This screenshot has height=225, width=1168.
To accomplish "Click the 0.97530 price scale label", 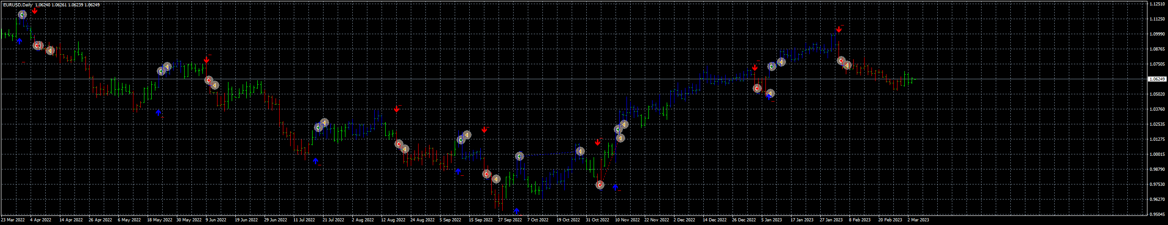I will (1157, 184).
